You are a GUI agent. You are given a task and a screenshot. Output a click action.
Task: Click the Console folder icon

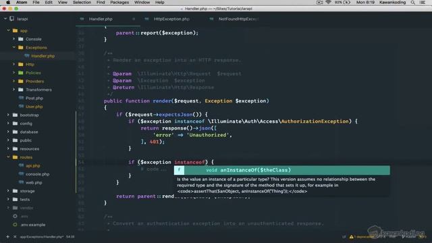pos(21,39)
